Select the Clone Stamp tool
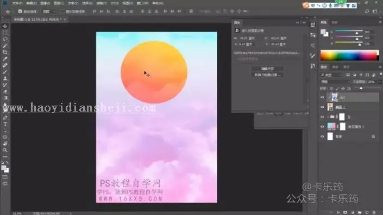The image size is (383, 215). tap(5, 78)
